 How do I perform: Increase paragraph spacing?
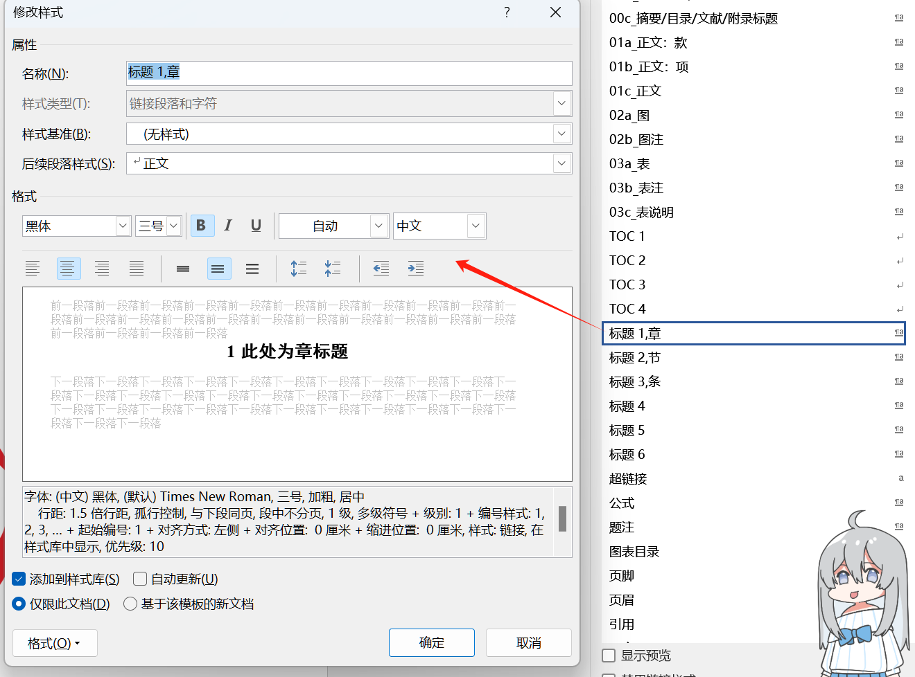(299, 269)
